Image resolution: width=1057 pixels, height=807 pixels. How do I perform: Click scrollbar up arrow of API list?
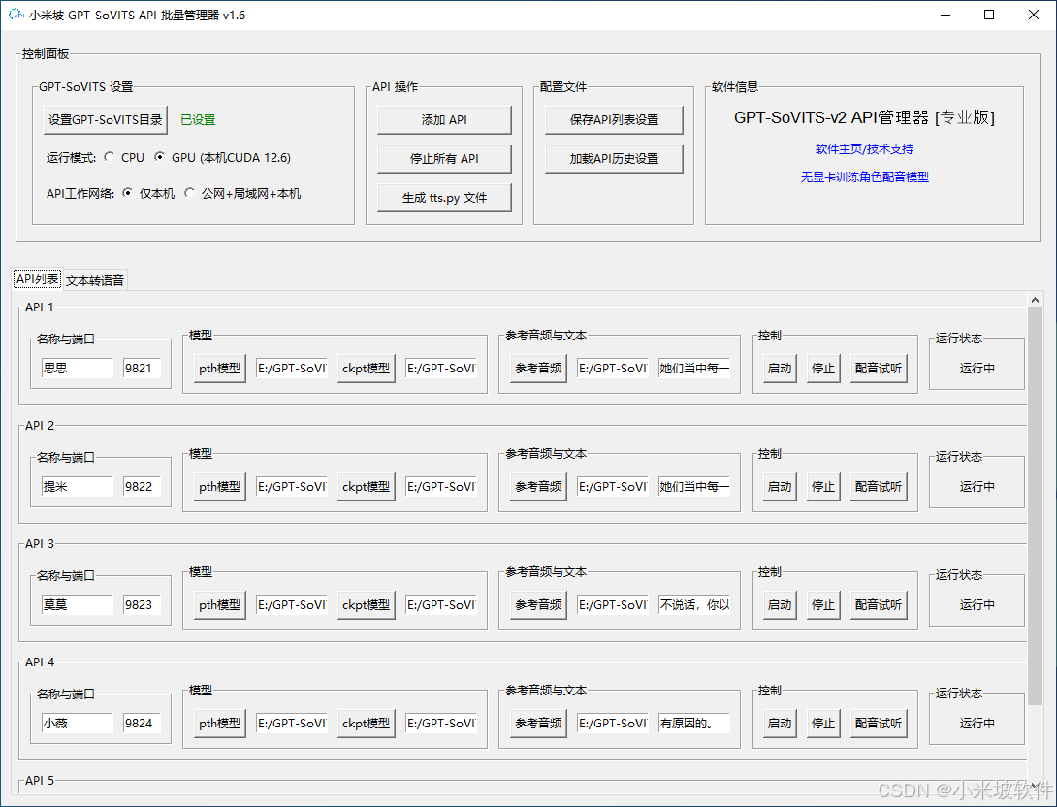(x=1035, y=300)
